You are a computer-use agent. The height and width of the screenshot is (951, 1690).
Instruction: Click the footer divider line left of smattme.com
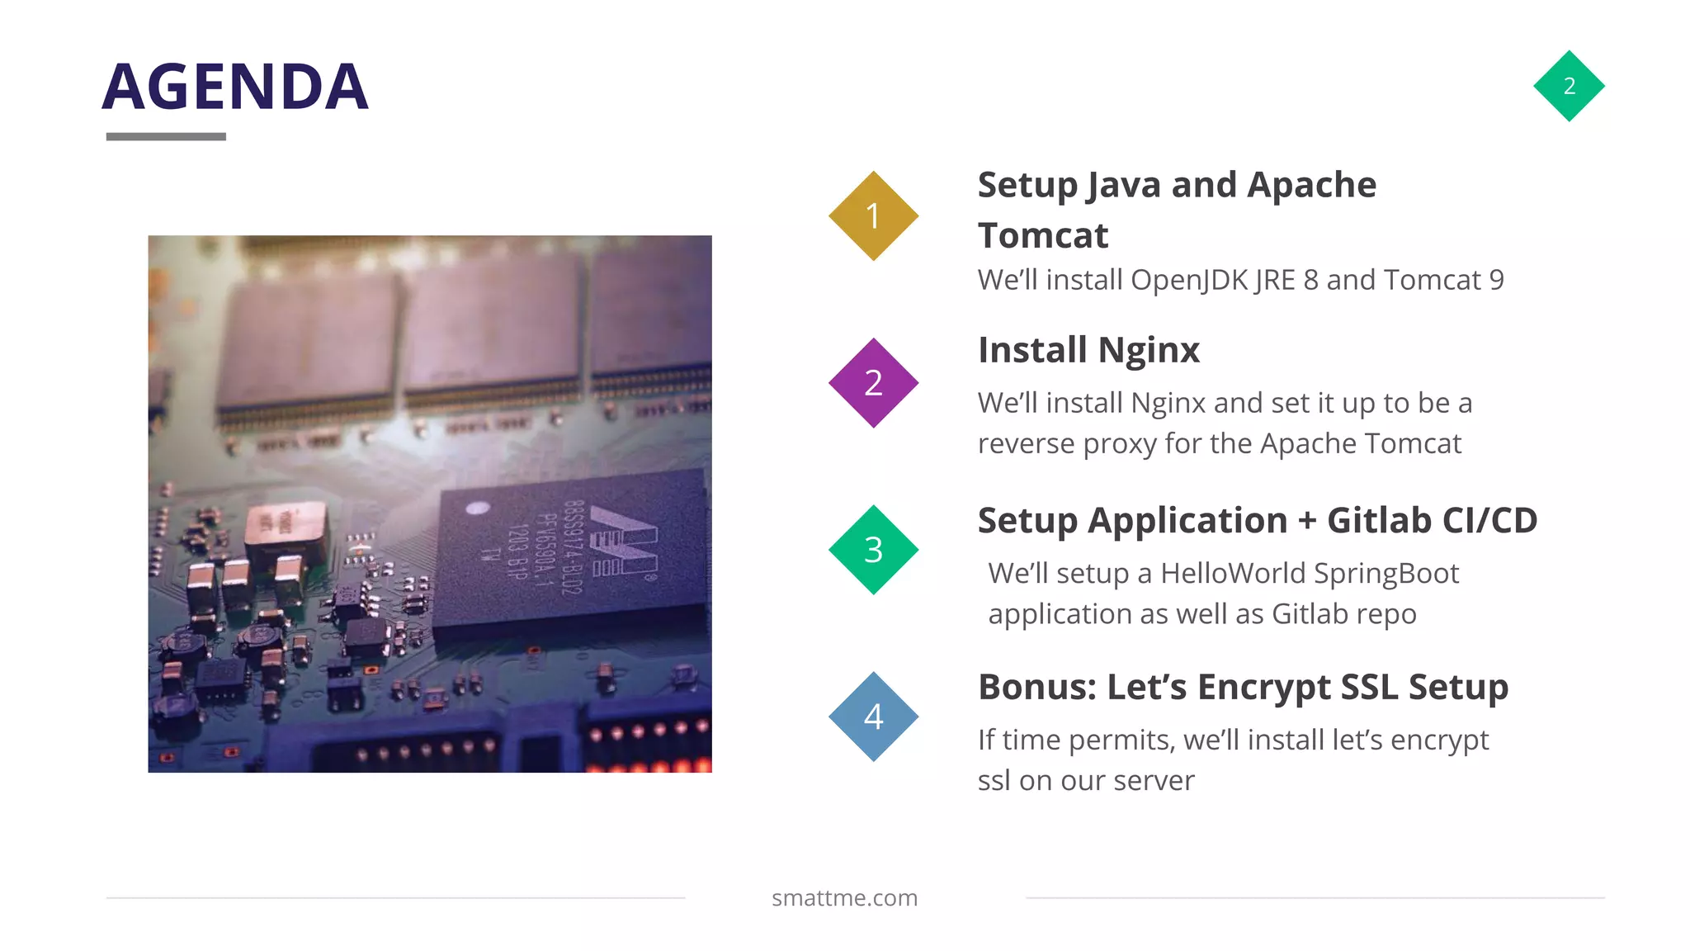(395, 897)
